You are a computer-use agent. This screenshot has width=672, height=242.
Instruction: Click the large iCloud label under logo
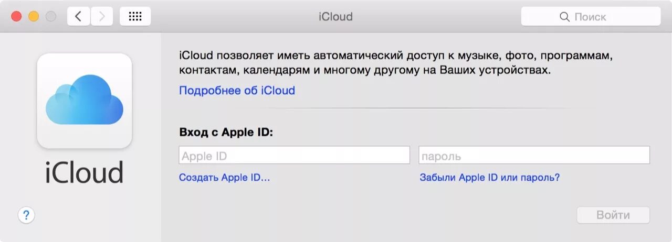click(84, 171)
